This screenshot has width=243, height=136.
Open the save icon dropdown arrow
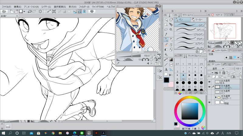click(24, 11)
